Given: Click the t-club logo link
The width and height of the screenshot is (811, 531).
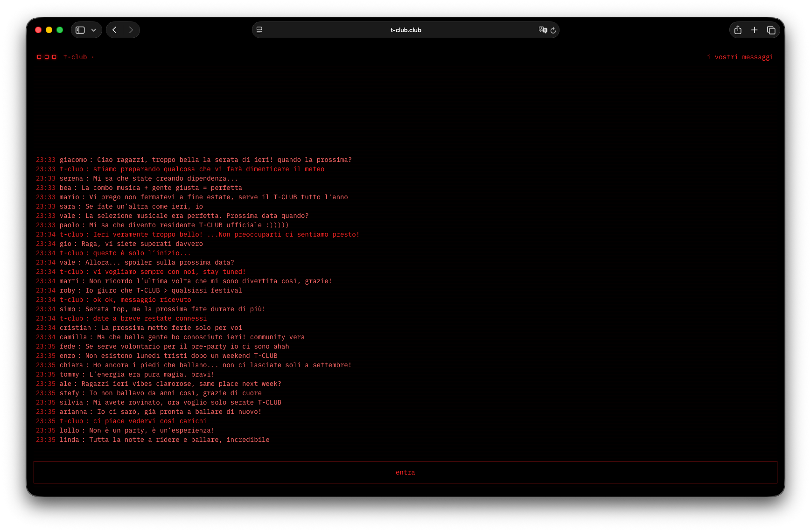Looking at the screenshot, I should coord(75,57).
